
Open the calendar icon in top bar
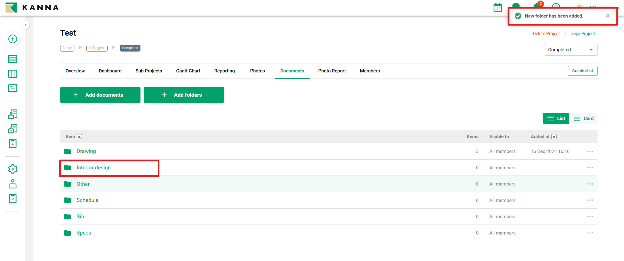[497, 8]
